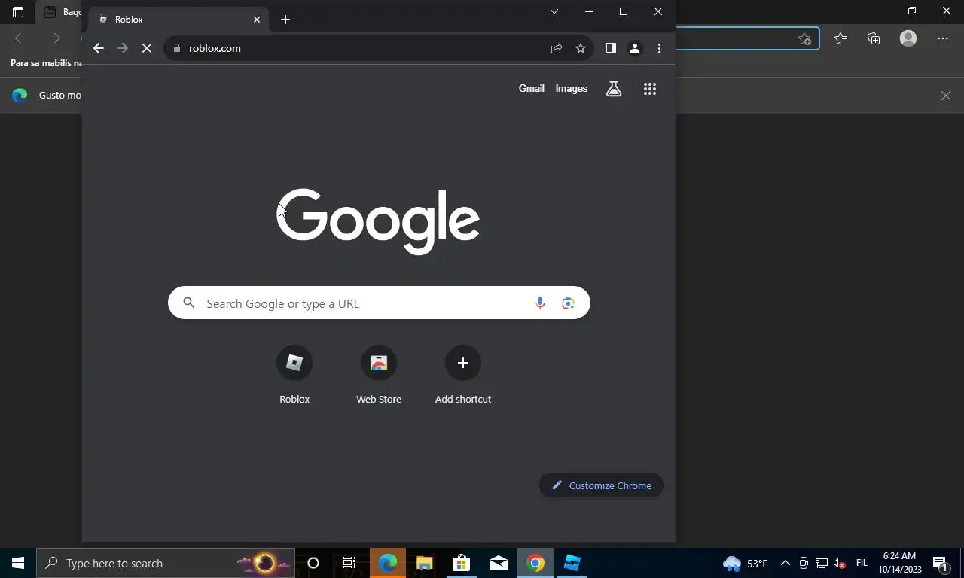Add page to favorites in Edge
This screenshot has height=578, width=964.
[804, 38]
